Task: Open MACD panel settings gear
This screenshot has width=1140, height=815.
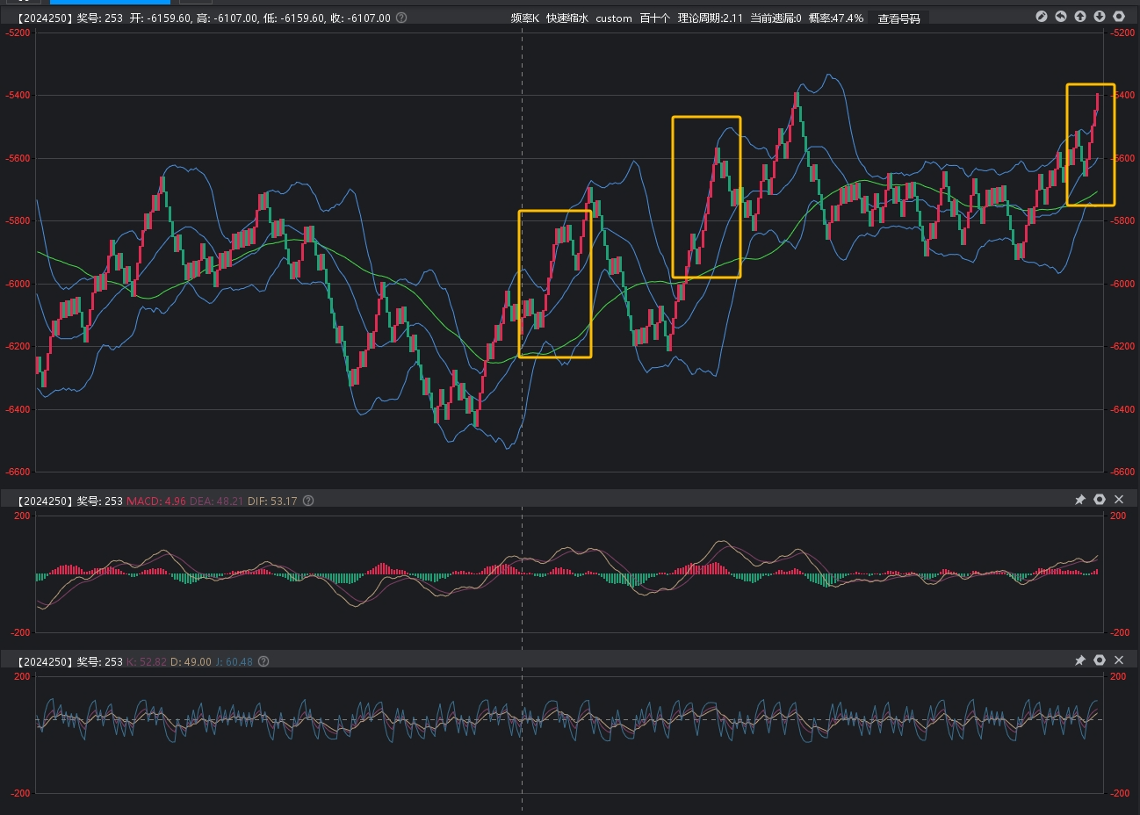Action: click(x=1100, y=500)
